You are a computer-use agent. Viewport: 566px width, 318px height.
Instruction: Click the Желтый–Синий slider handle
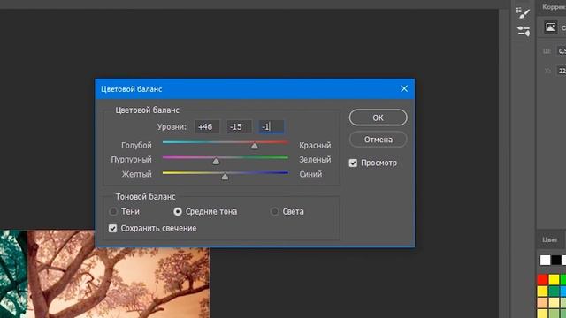point(225,177)
